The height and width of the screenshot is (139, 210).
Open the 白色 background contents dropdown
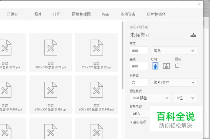[x=140, y=113]
